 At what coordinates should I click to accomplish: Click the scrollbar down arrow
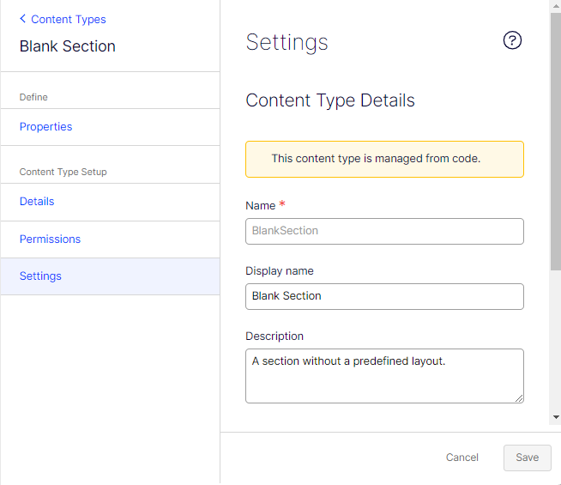click(x=555, y=417)
